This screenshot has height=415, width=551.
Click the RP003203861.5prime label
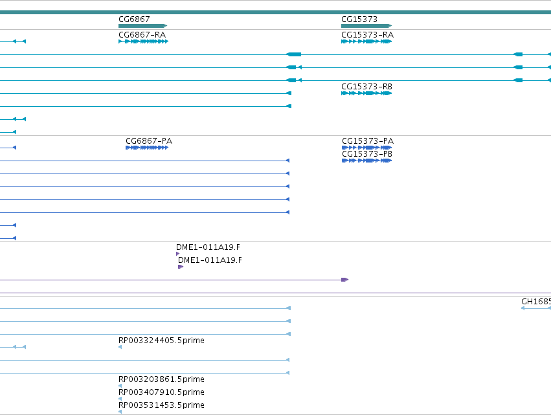point(161,379)
